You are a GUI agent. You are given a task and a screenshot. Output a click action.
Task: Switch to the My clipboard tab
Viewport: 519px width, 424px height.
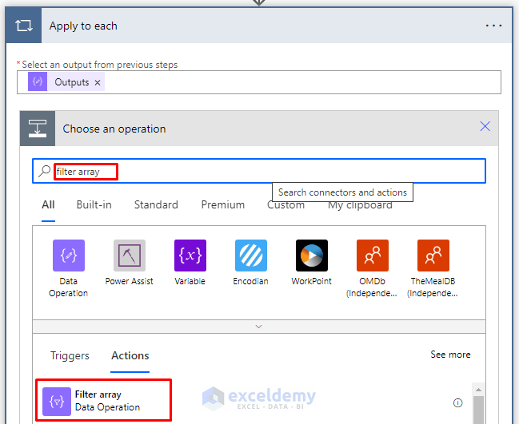[x=360, y=205]
